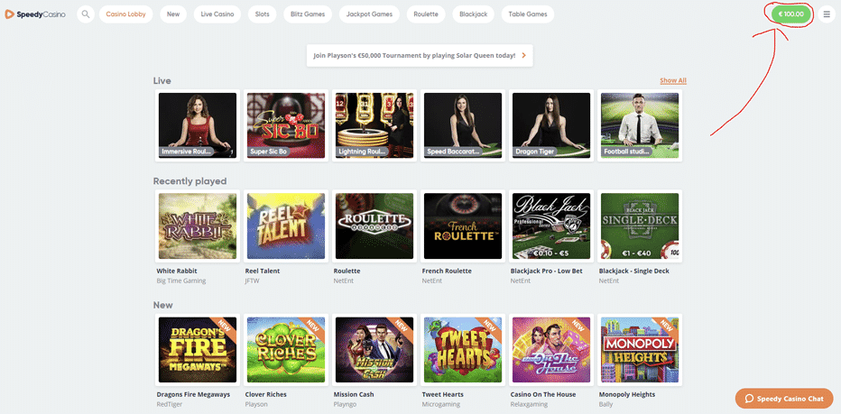Open the Jackpot Games tab
Screen dimensions: 841x414
point(369,14)
